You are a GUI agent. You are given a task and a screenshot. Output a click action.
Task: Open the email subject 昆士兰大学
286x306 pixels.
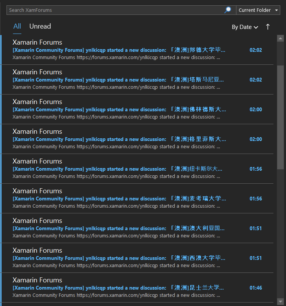(x=118, y=288)
